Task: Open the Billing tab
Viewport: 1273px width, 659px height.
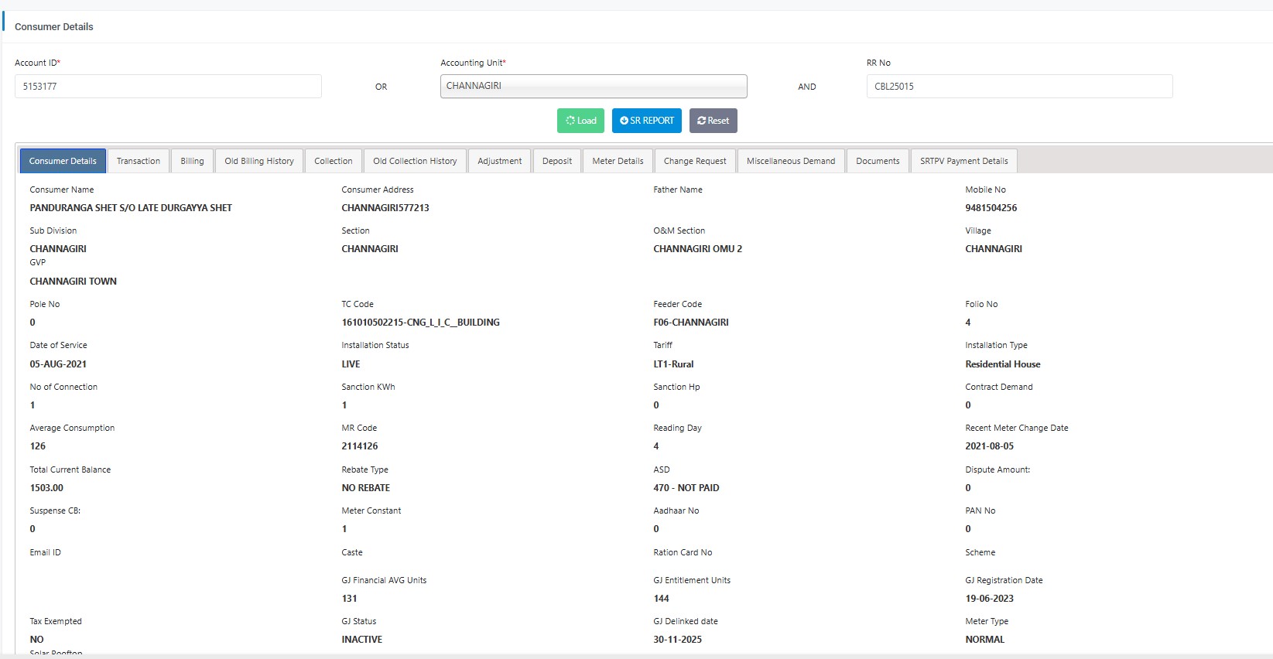Action: pyautogui.click(x=192, y=161)
